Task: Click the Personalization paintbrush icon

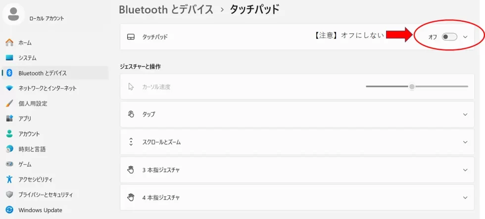Action: tap(9, 104)
